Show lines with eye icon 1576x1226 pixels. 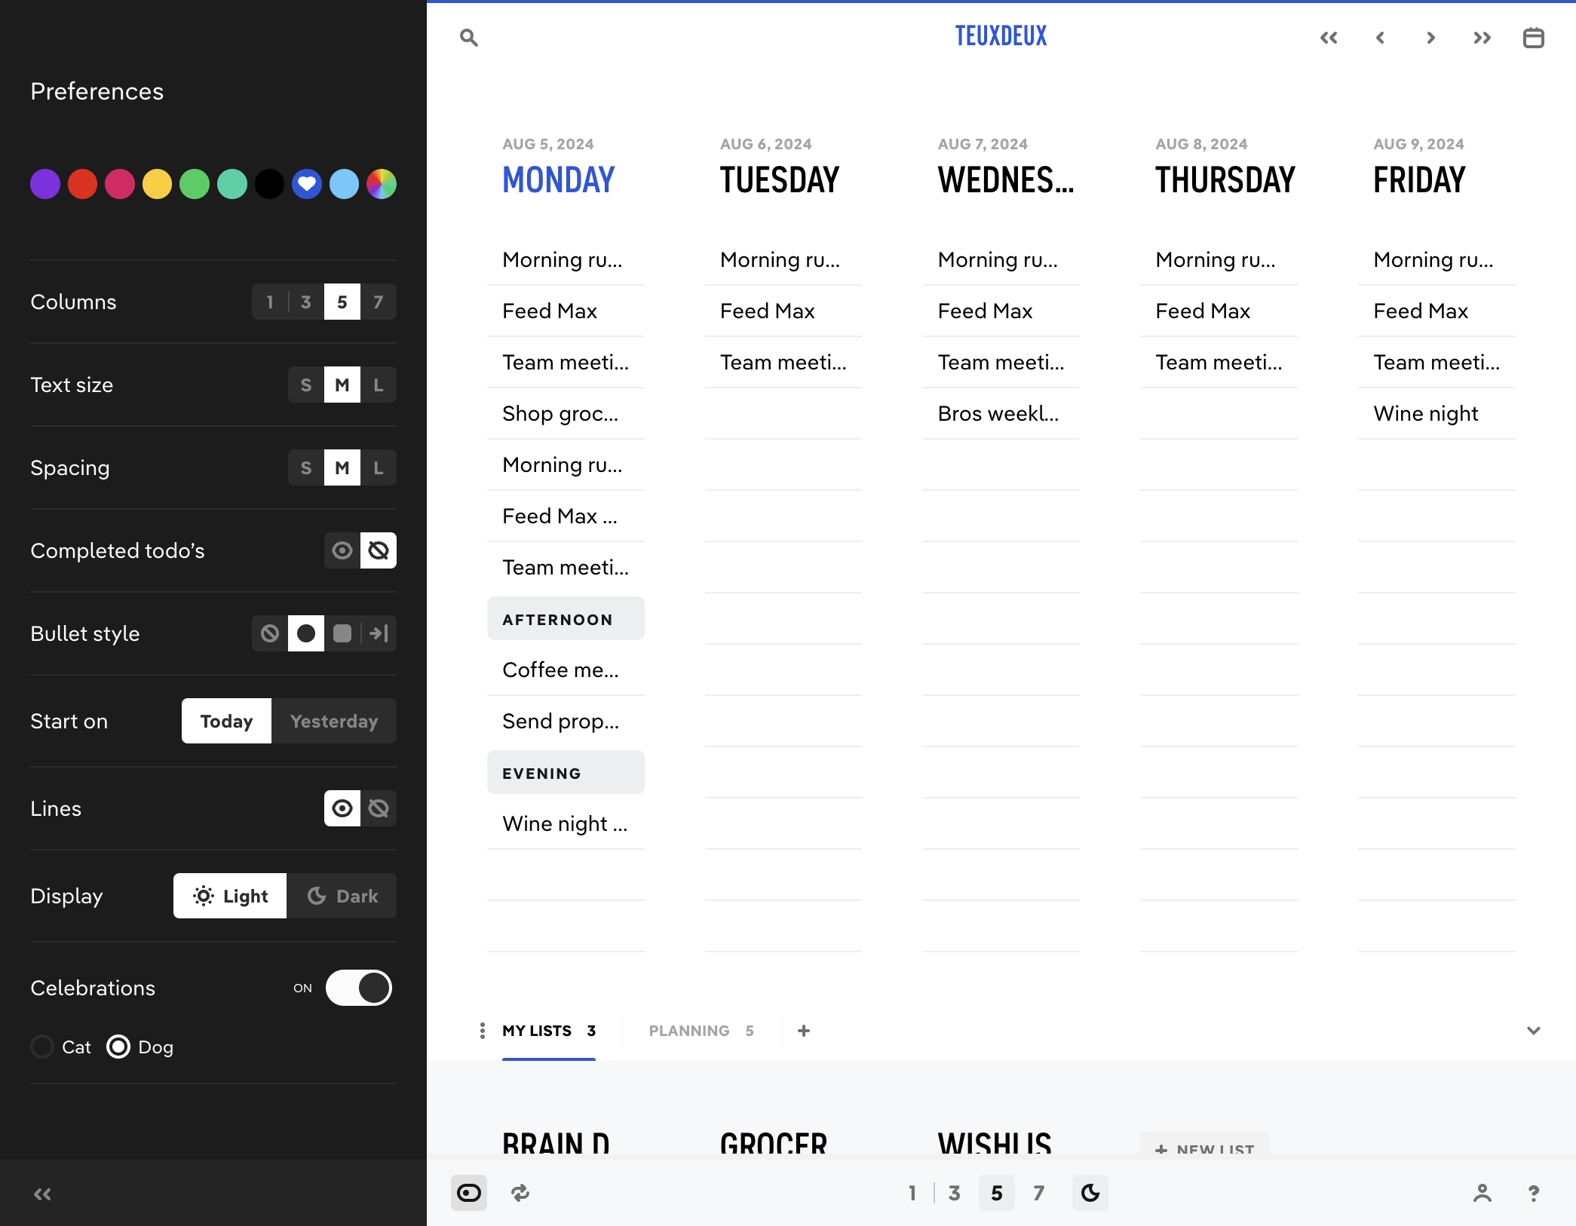[x=342, y=808]
